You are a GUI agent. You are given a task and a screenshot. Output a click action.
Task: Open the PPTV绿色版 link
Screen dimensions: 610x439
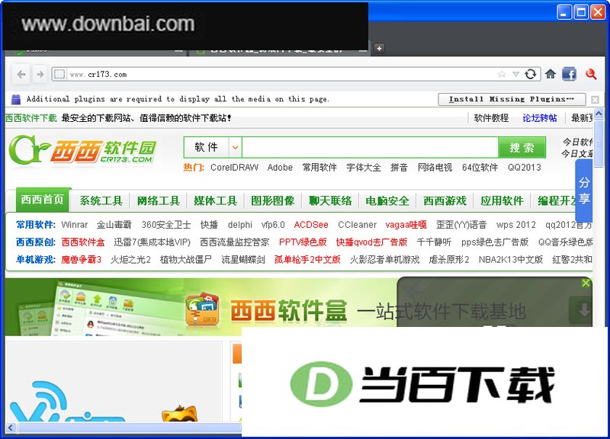click(x=303, y=242)
